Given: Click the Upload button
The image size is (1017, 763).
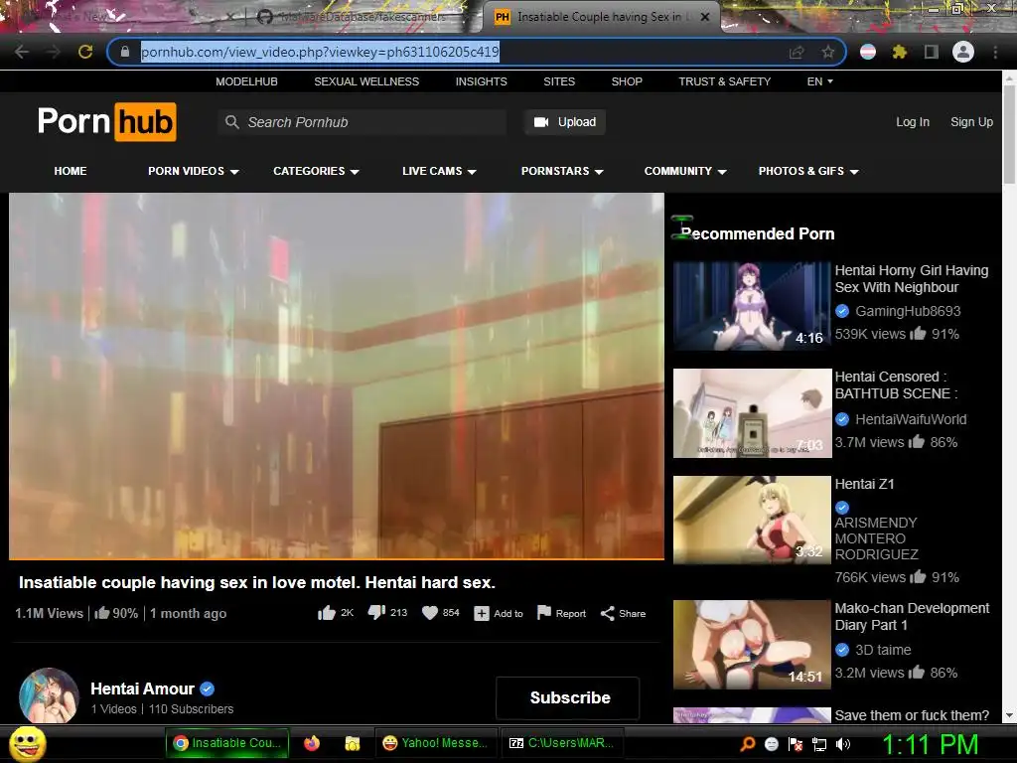Looking at the screenshot, I should pyautogui.click(x=565, y=122).
